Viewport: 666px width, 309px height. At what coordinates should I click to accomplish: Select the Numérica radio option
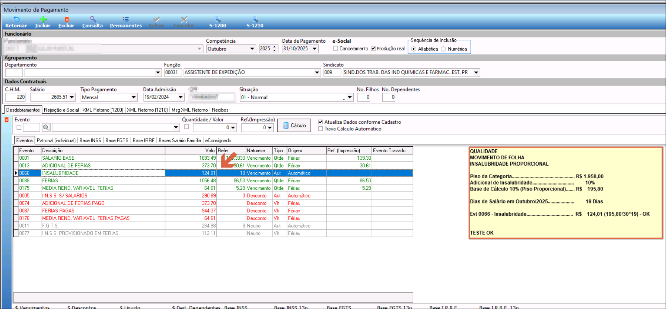443,49
